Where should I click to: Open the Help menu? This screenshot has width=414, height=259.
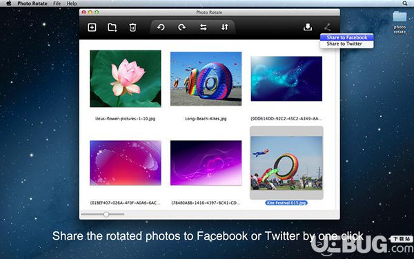click(x=72, y=3)
